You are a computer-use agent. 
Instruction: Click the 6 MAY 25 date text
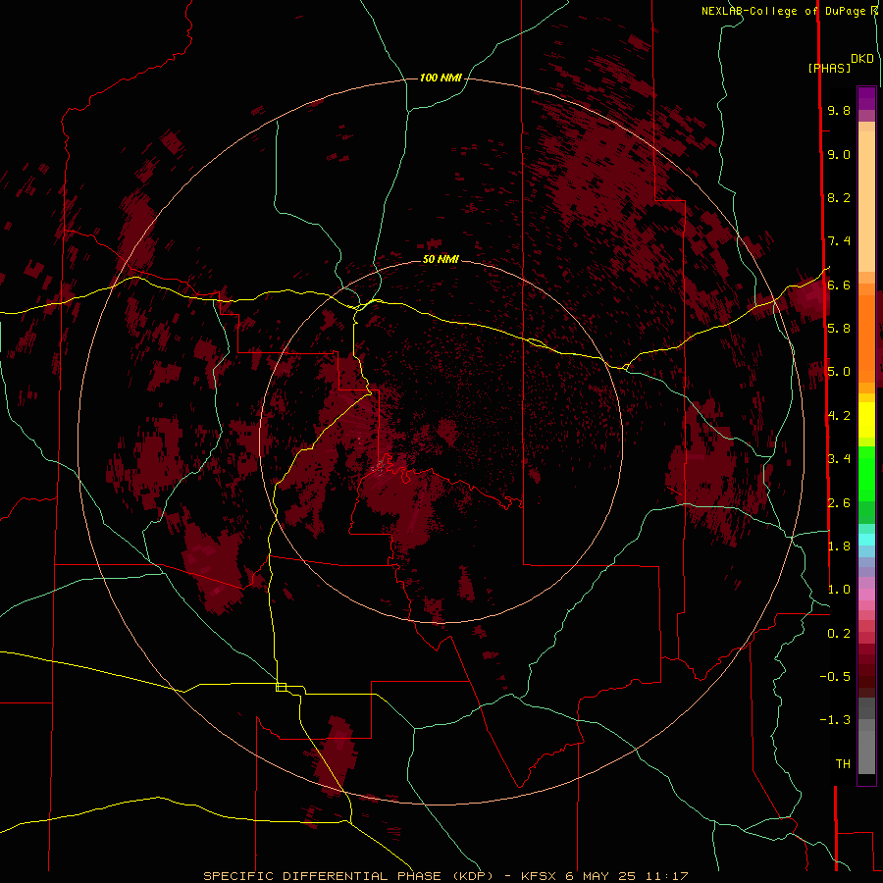600,876
